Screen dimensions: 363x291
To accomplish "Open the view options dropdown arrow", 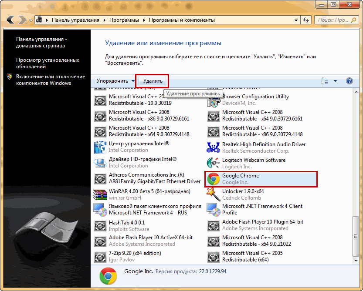I will coord(335,81).
